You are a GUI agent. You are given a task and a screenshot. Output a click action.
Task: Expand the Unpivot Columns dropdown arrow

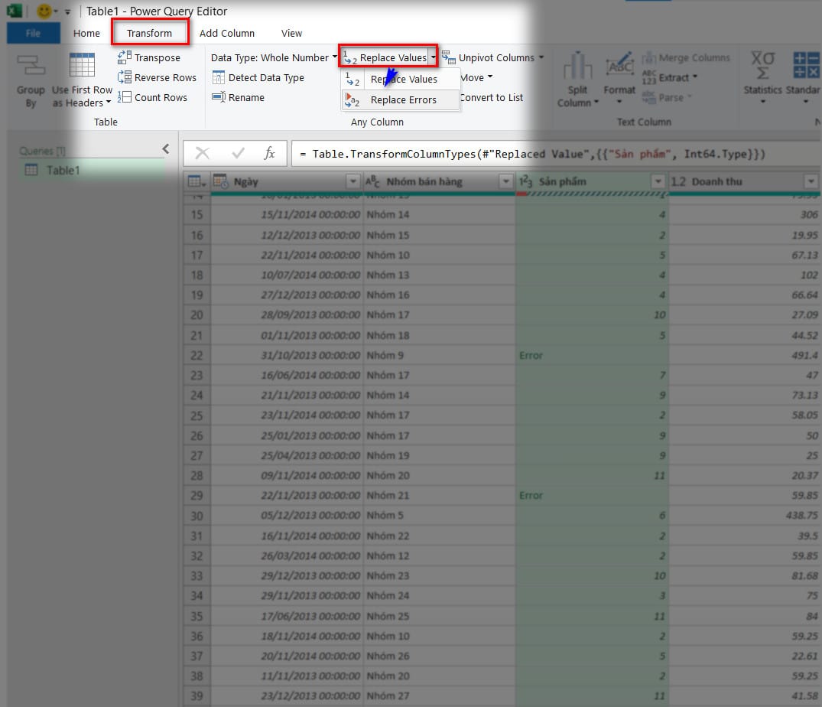point(541,57)
